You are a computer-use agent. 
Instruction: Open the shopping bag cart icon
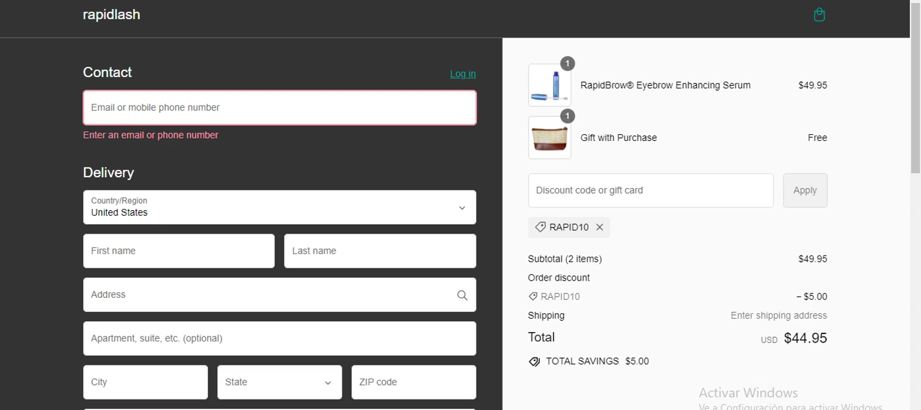[819, 15]
